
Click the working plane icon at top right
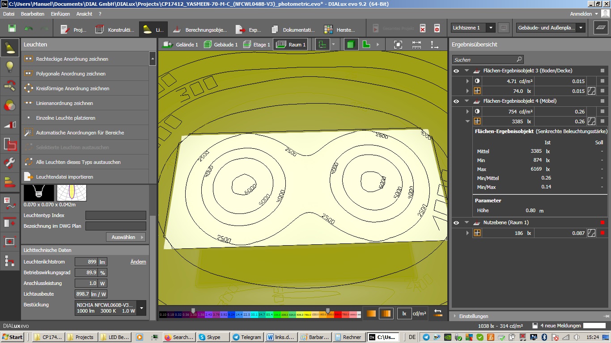[x=600, y=28]
